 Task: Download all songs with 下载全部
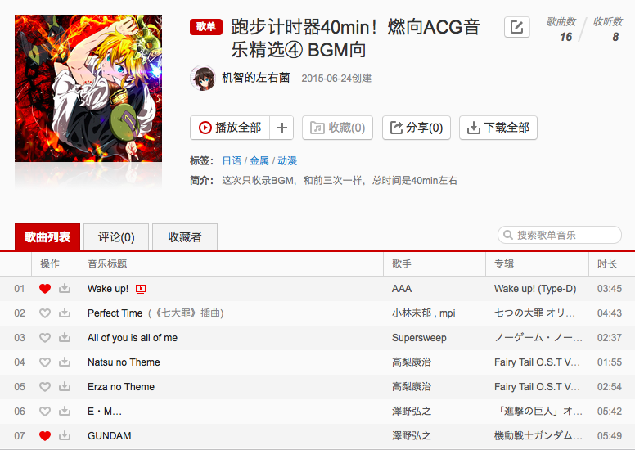(x=498, y=128)
